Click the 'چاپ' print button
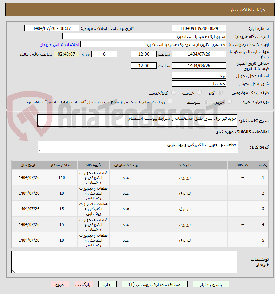This screenshot has width=275, height=294. click(107, 284)
